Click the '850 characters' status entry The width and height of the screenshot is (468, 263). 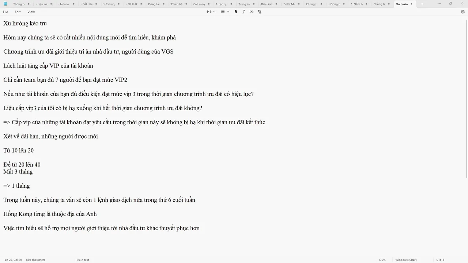[35, 260]
